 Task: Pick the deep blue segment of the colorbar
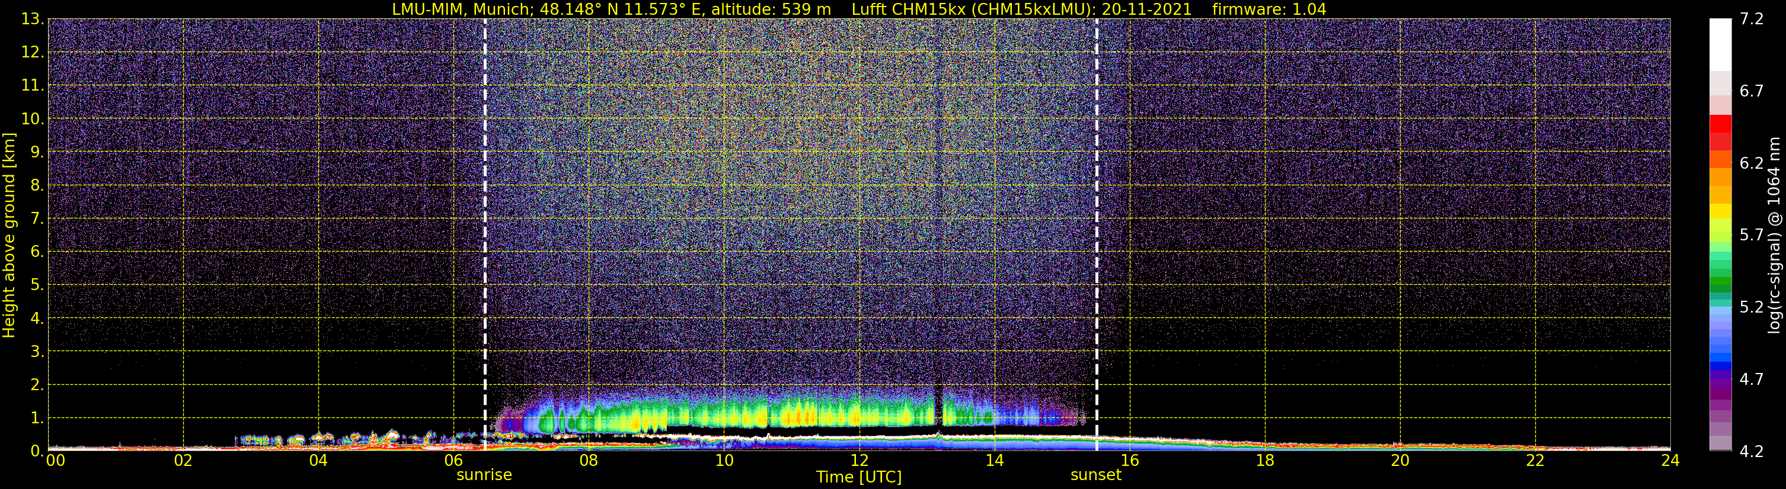(x=1720, y=366)
